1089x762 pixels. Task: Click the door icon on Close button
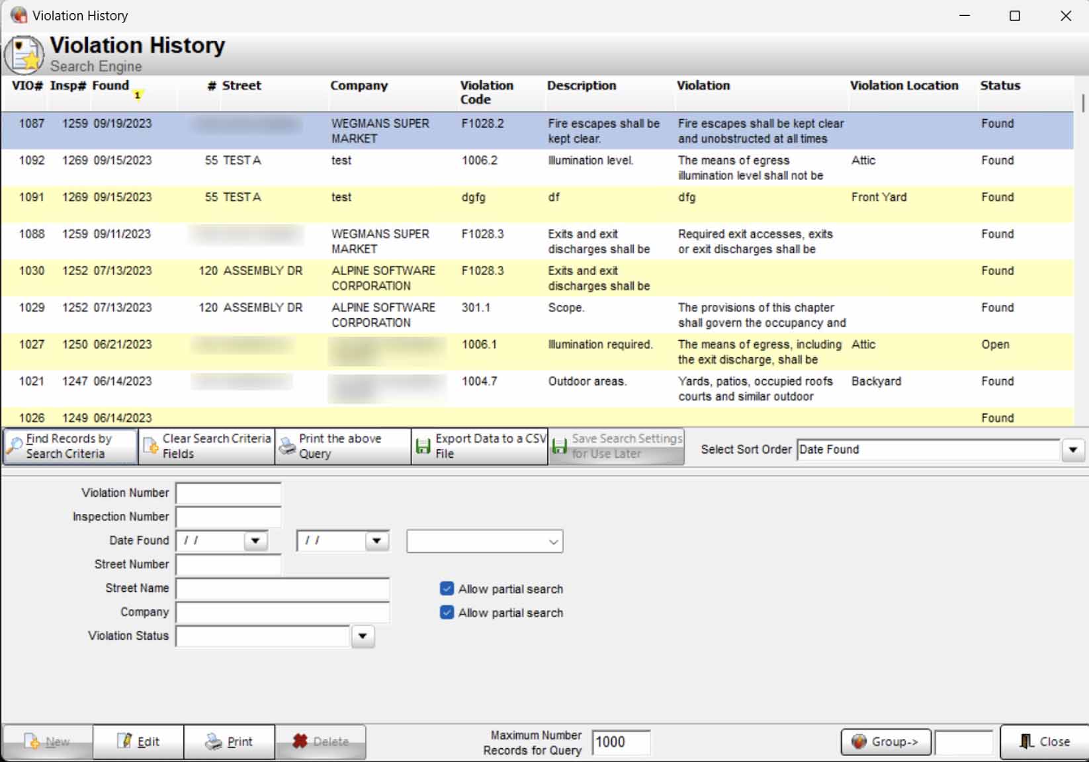[x=1026, y=741]
